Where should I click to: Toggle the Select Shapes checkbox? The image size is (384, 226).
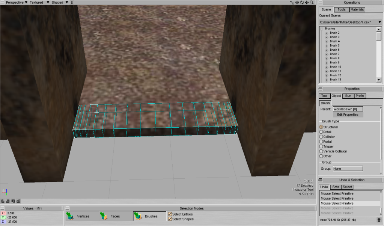(x=170, y=219)
